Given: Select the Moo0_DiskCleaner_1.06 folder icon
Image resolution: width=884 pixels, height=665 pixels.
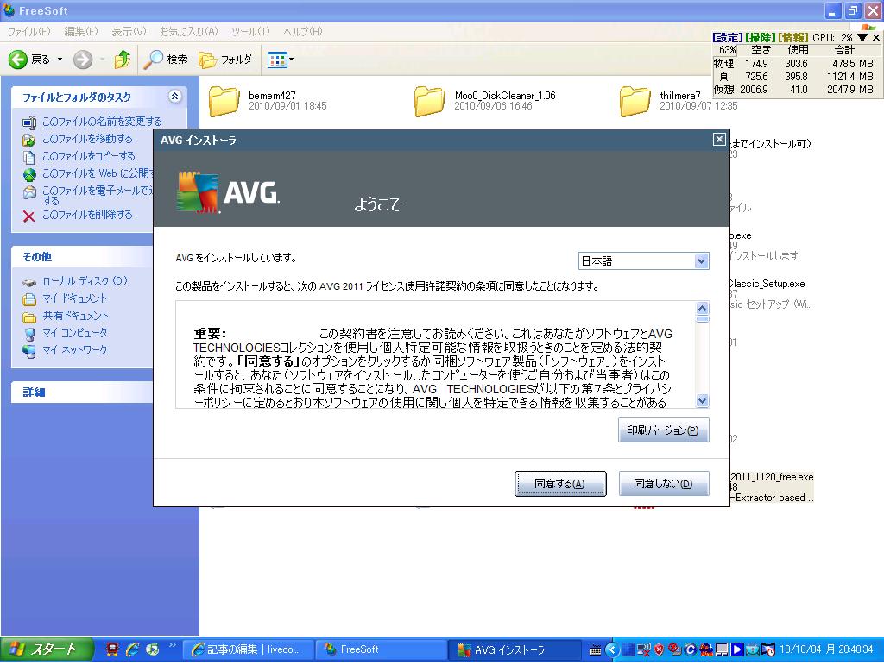Looking at the screenshot, I should pyautogui.click(x=430, y=101).
